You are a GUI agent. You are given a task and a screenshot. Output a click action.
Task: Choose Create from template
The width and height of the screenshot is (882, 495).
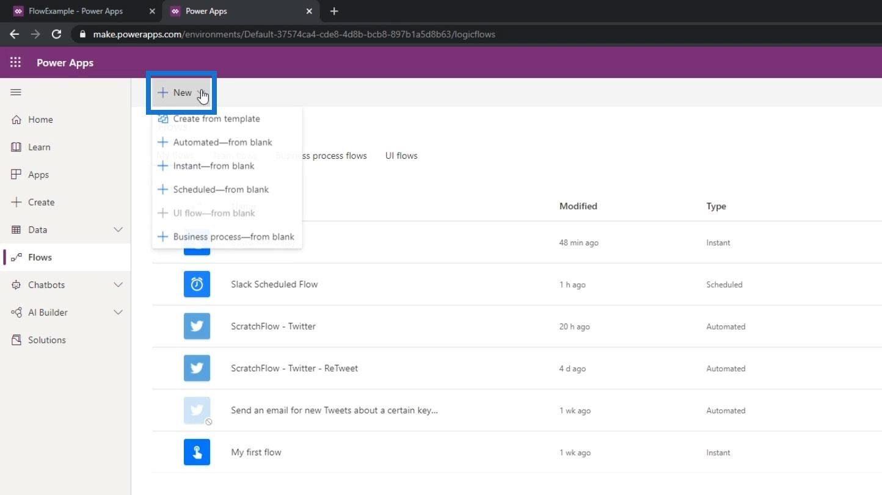(x=227, y=118)
